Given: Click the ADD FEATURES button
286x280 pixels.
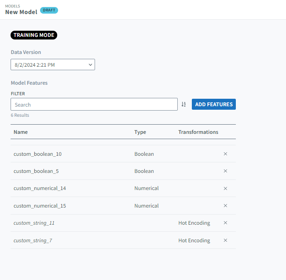Looking at the screenshot, I should (x=214, y=104).
